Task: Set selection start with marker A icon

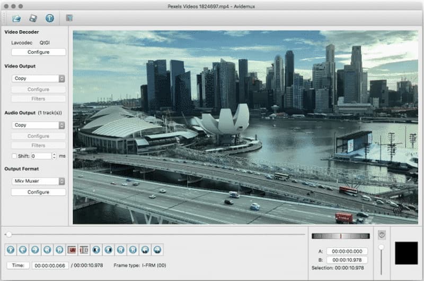Action: click(x=72, y=249)
